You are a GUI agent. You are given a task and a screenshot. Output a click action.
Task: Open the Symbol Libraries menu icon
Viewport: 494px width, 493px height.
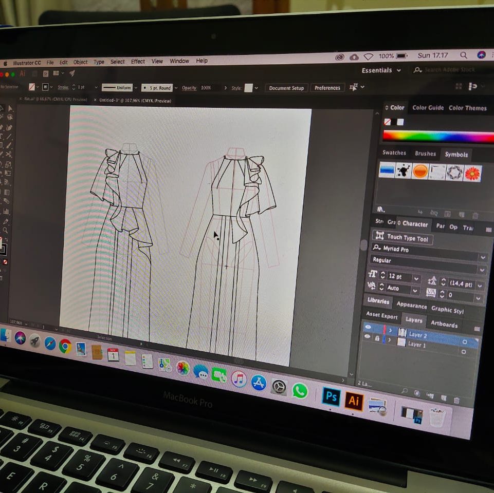point(381,209)
